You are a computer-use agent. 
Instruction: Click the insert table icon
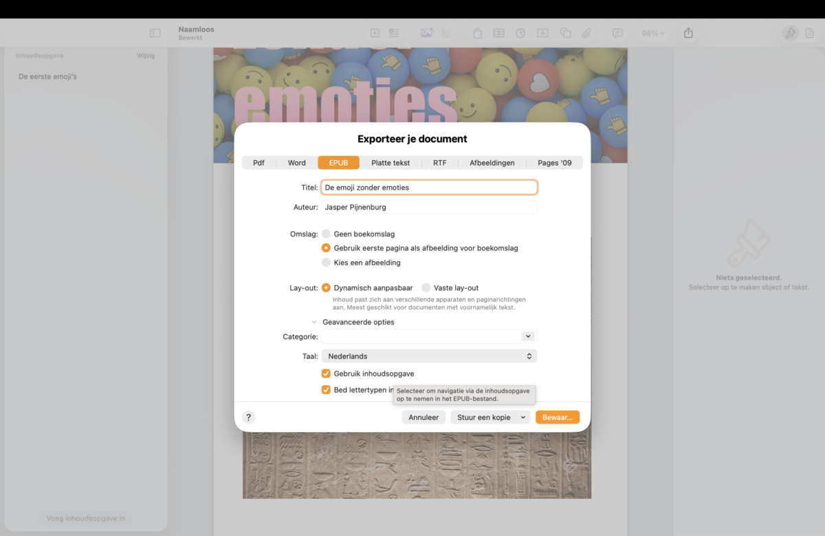[498, 33]
